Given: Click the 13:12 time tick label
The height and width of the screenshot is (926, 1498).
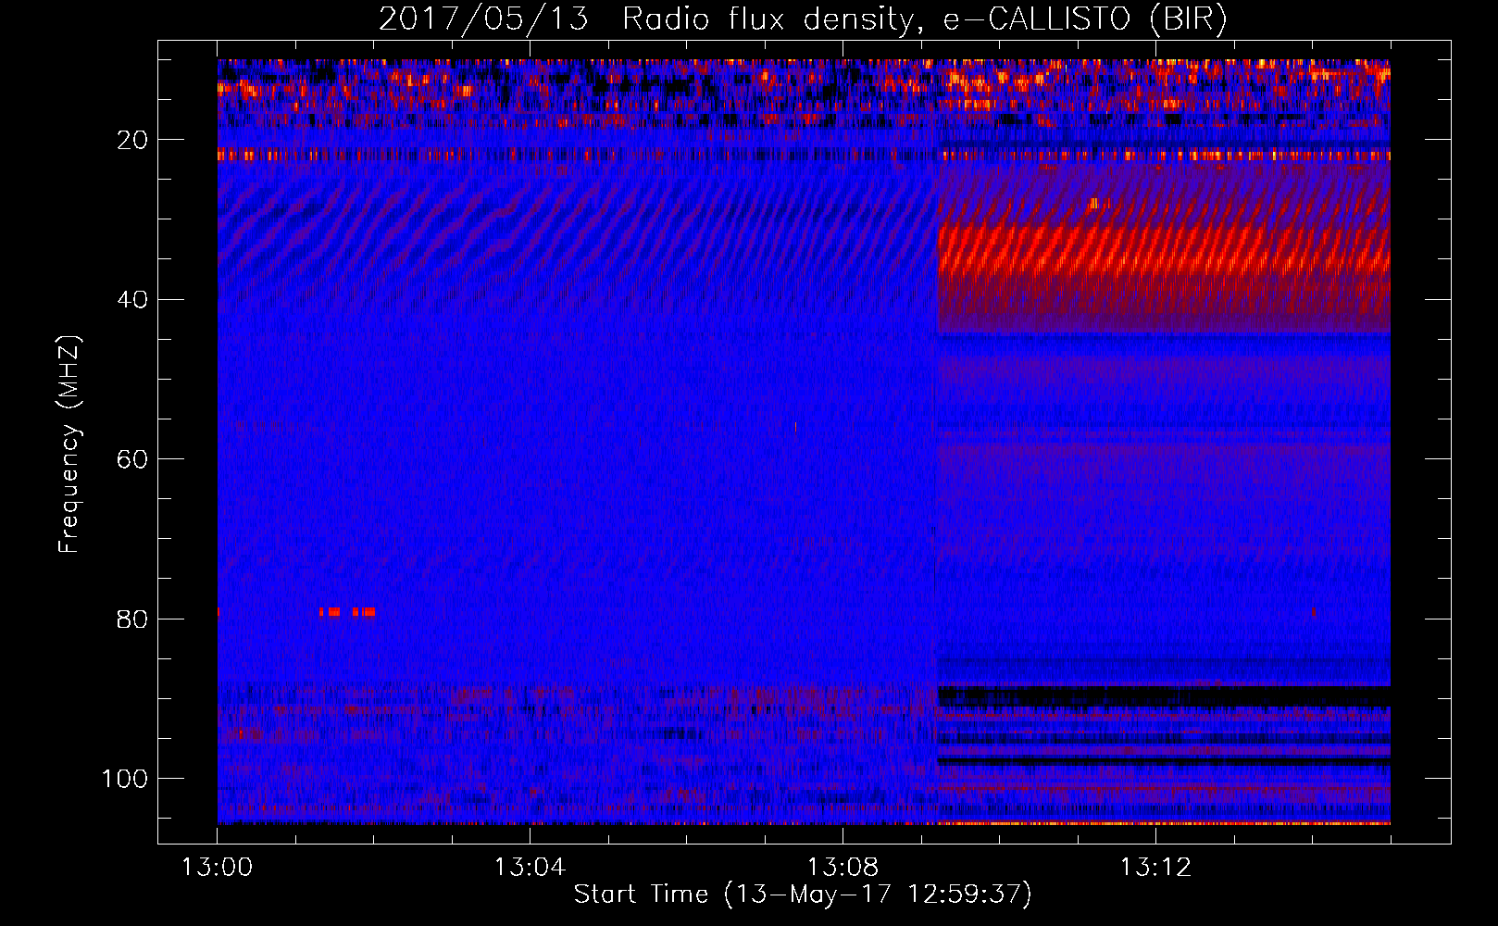Looking at the screenshot, I should coord(1155,868).
